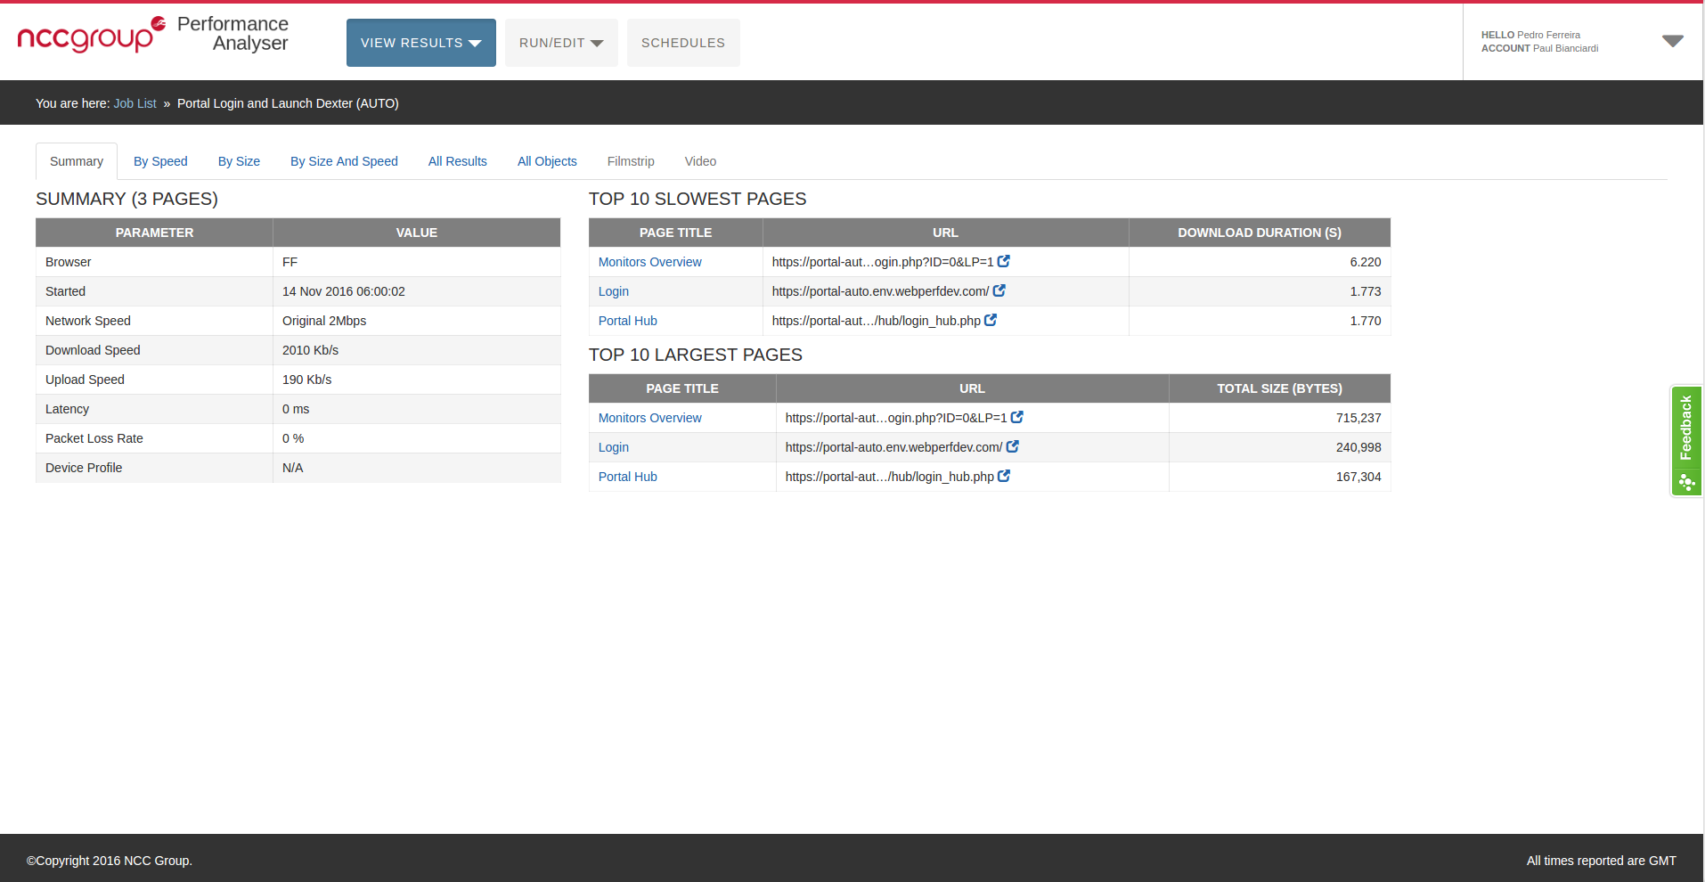Viewport: 1705px width, 882px height.
Task: Click the 'Browser' parameter label
Action: 69,262
